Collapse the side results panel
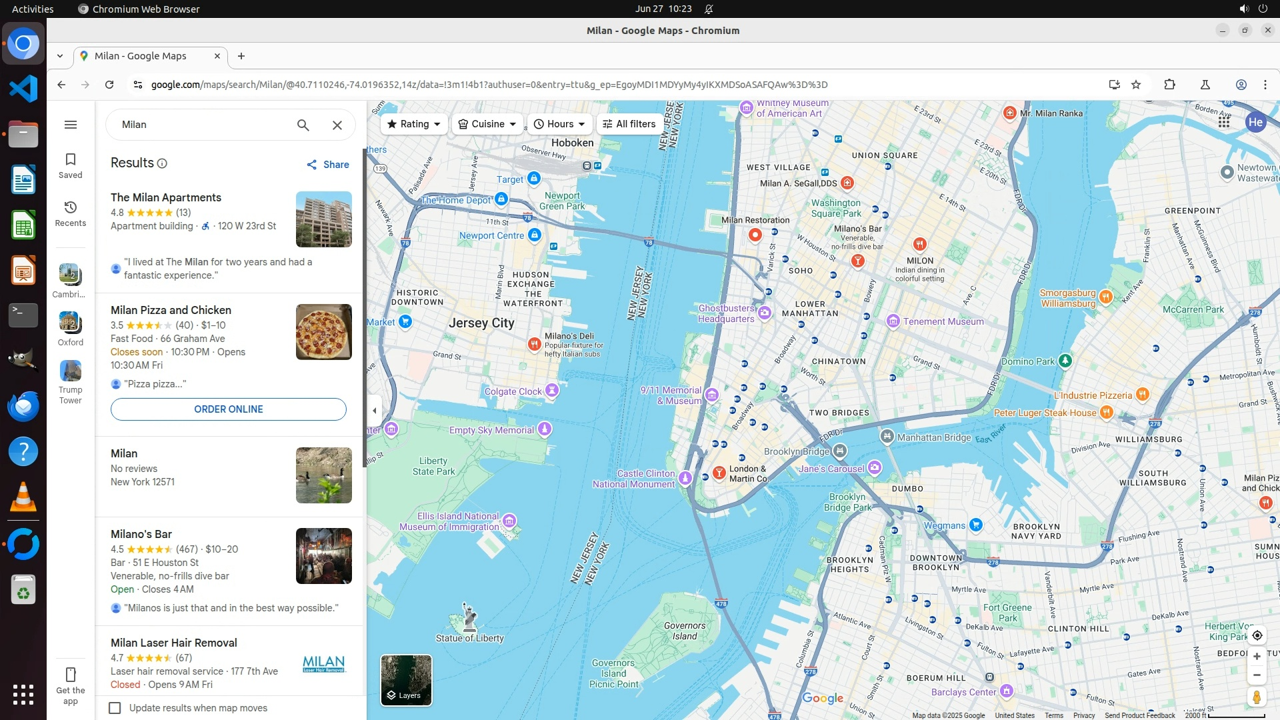Screen dimensions: 1280x720 click(x=375, y=410)
